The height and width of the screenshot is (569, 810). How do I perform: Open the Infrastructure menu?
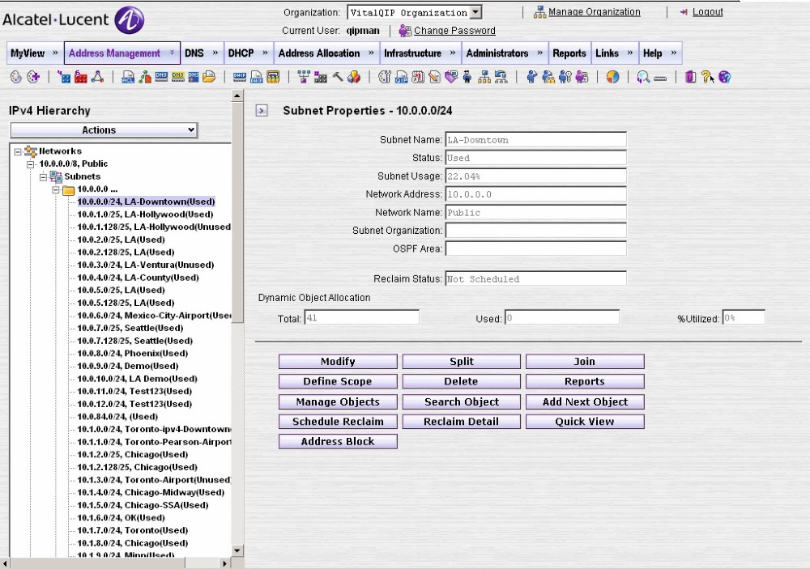412,53
